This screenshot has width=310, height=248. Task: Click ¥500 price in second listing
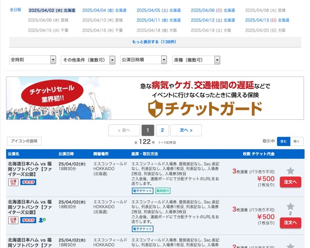(x=266, y=217)
